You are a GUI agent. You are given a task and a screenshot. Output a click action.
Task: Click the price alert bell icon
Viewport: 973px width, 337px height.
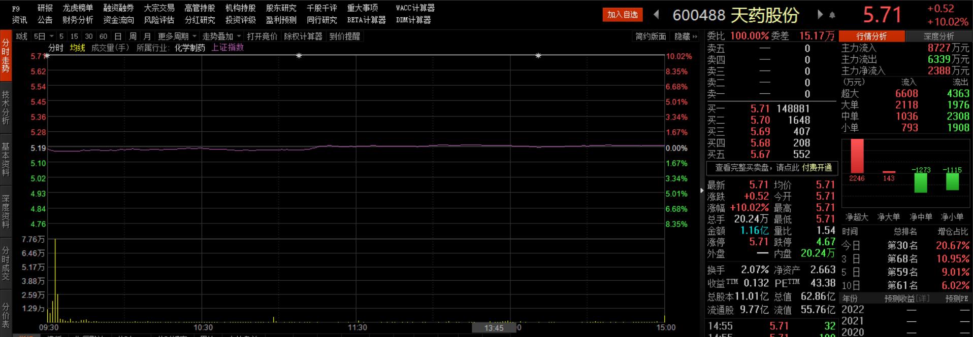click(x=832, y=15)
